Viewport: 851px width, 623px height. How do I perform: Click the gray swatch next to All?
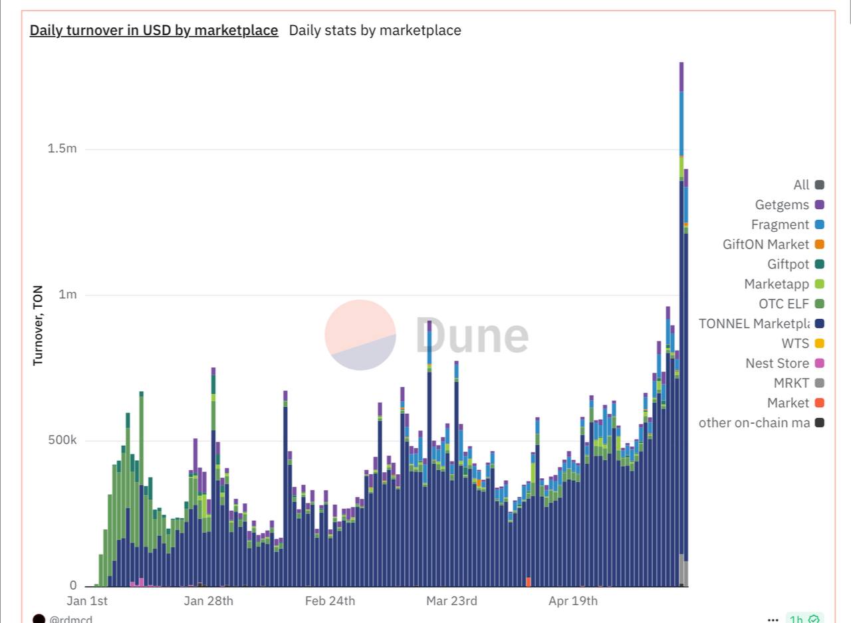(x=820, y=185)
